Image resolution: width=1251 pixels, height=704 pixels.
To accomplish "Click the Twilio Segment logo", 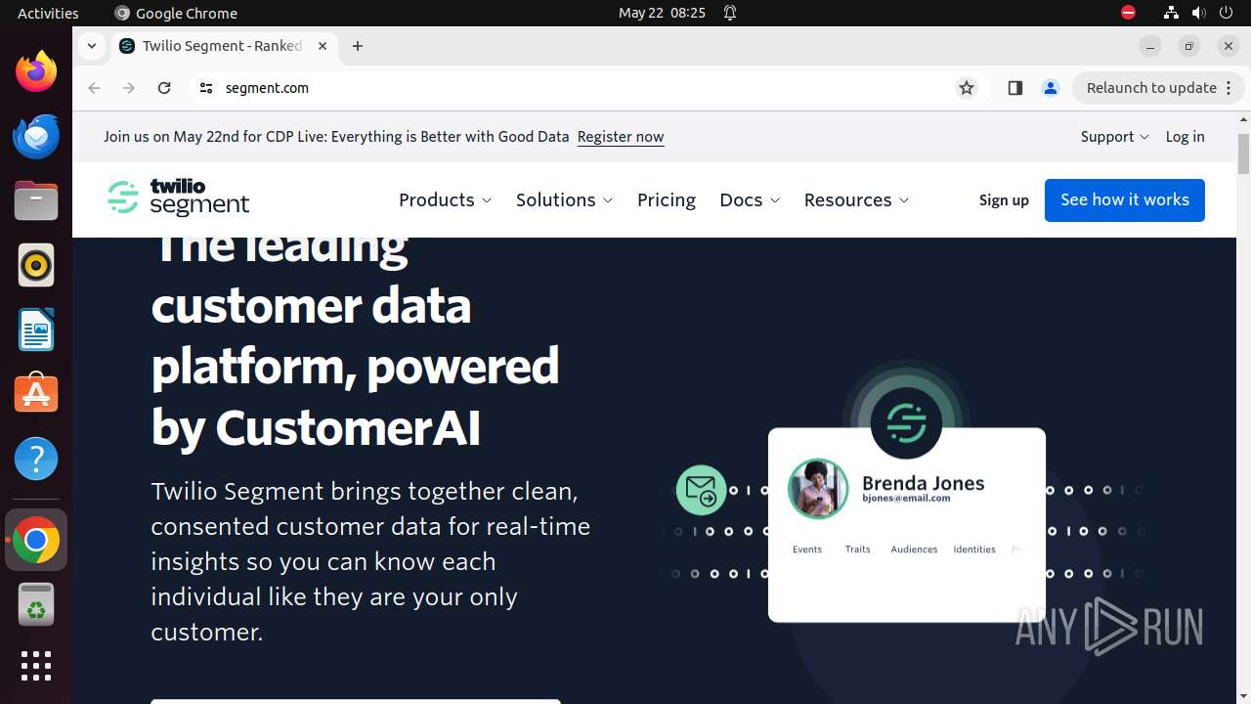I will [x=178, y=198].
